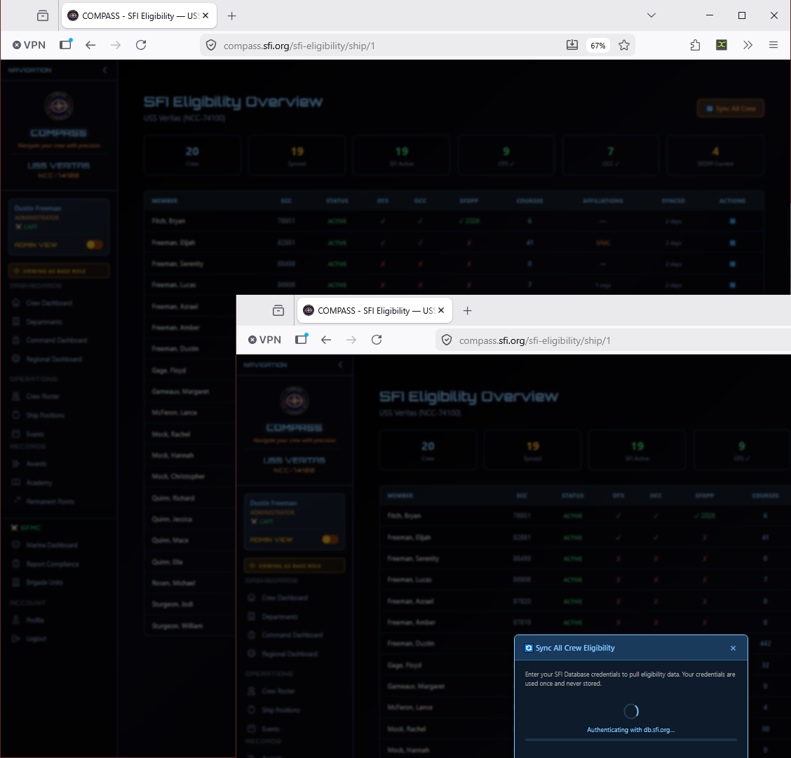Image resolution: width=791 pixels, height=758 pixels.
Task: Click install page icon beside 67% zoom
Action: pos(572,45)
